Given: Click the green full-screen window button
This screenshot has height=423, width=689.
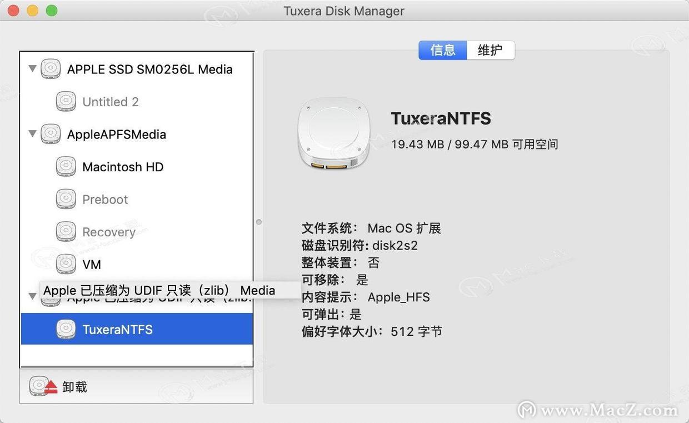Looking at the screenshot, I should tap(52, 11).
